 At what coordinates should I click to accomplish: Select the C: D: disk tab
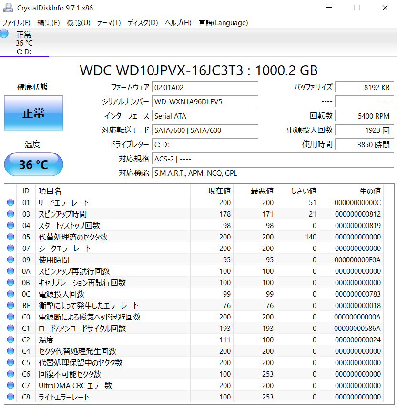click(24, 44)
